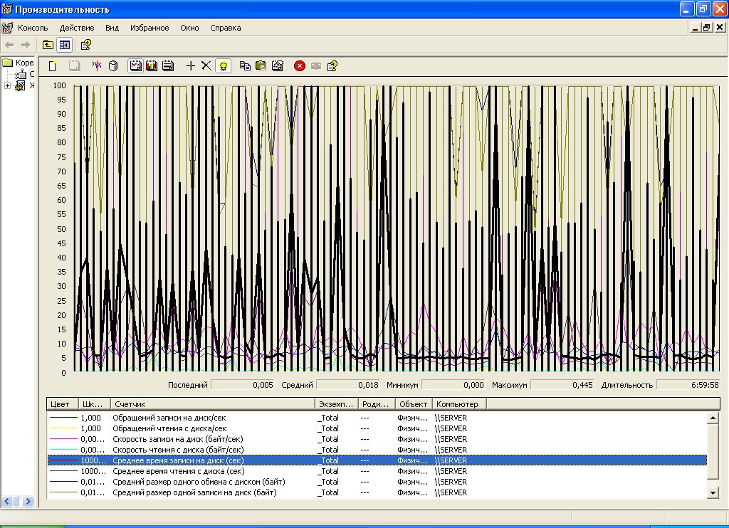Freeze display using red stop icon
Viewport: 729px width, 528px height.
[300, 66]
